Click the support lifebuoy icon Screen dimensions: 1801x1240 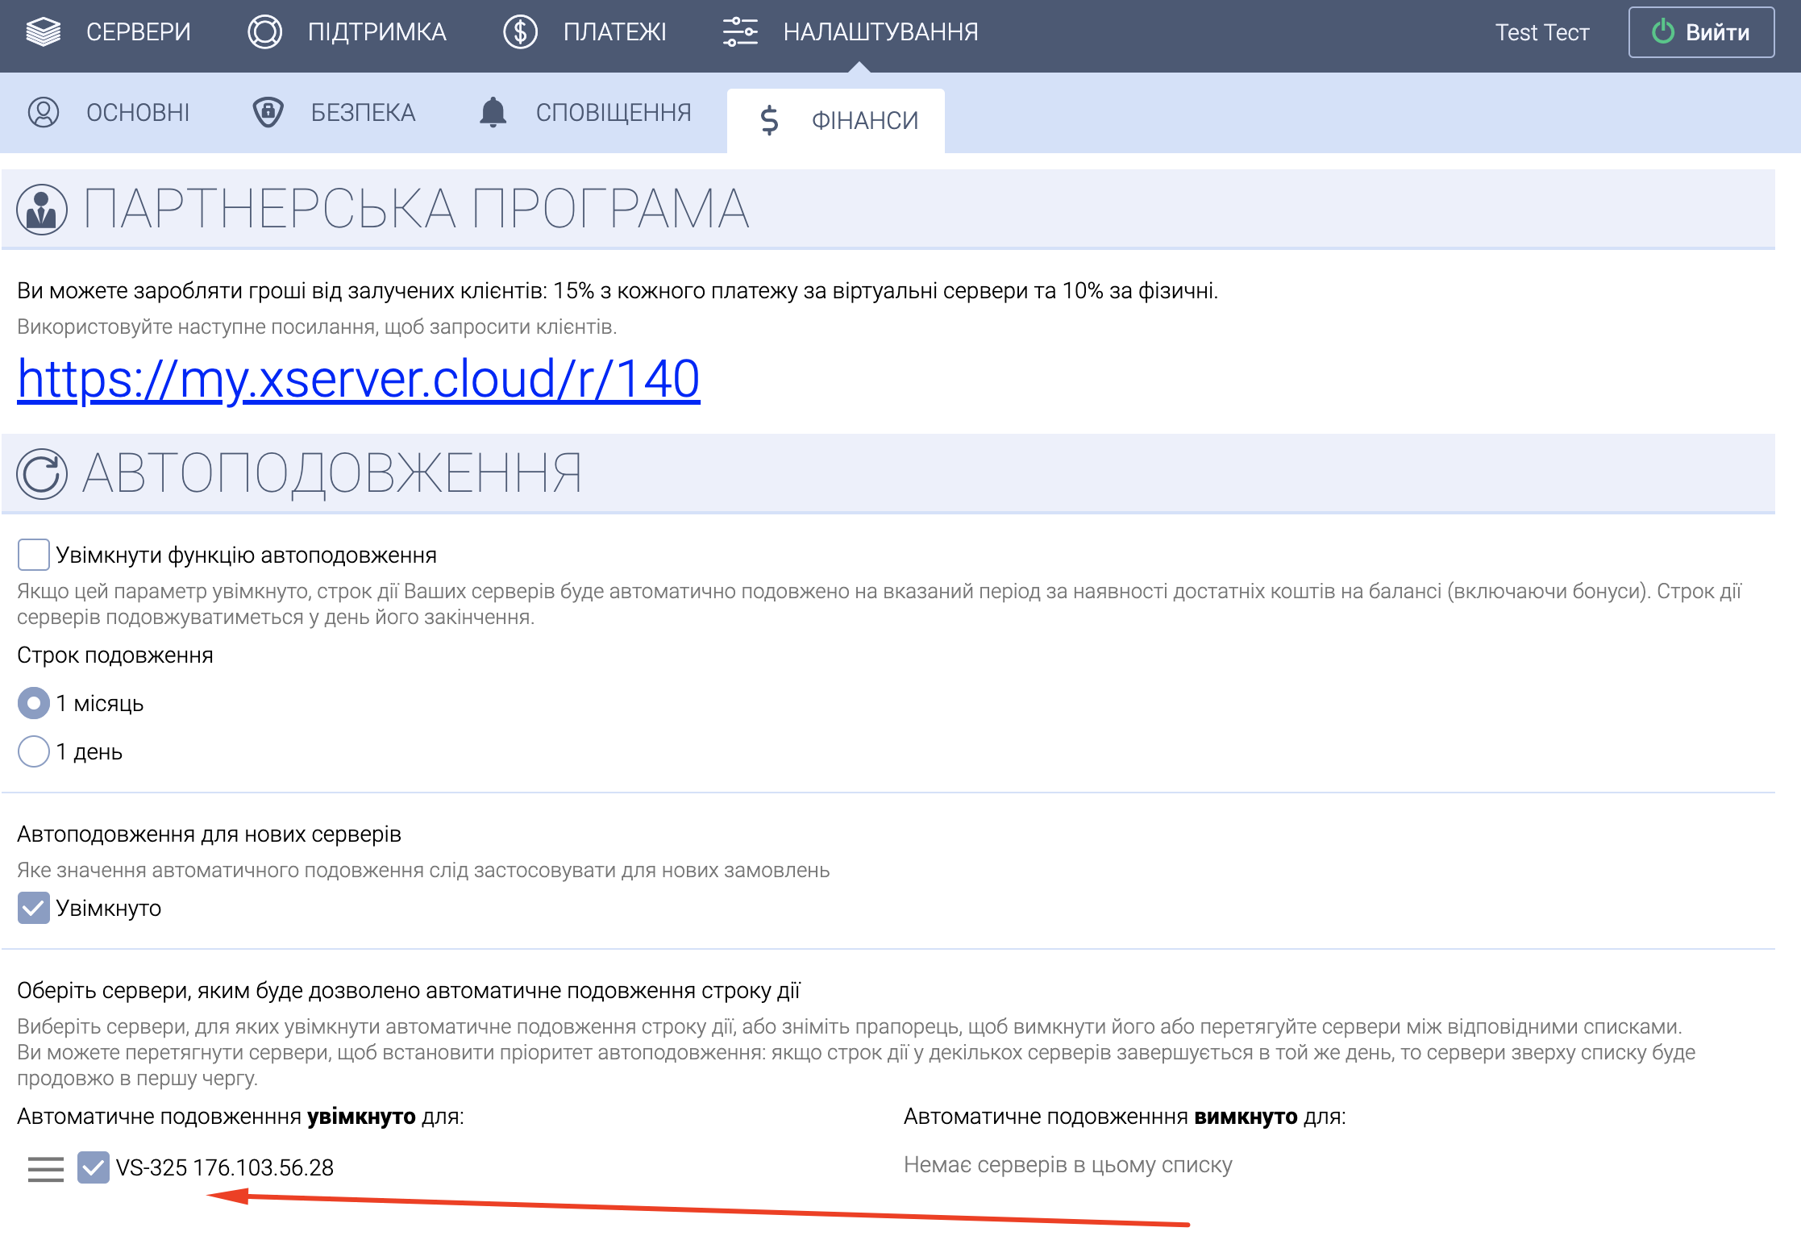pos(264,32)
